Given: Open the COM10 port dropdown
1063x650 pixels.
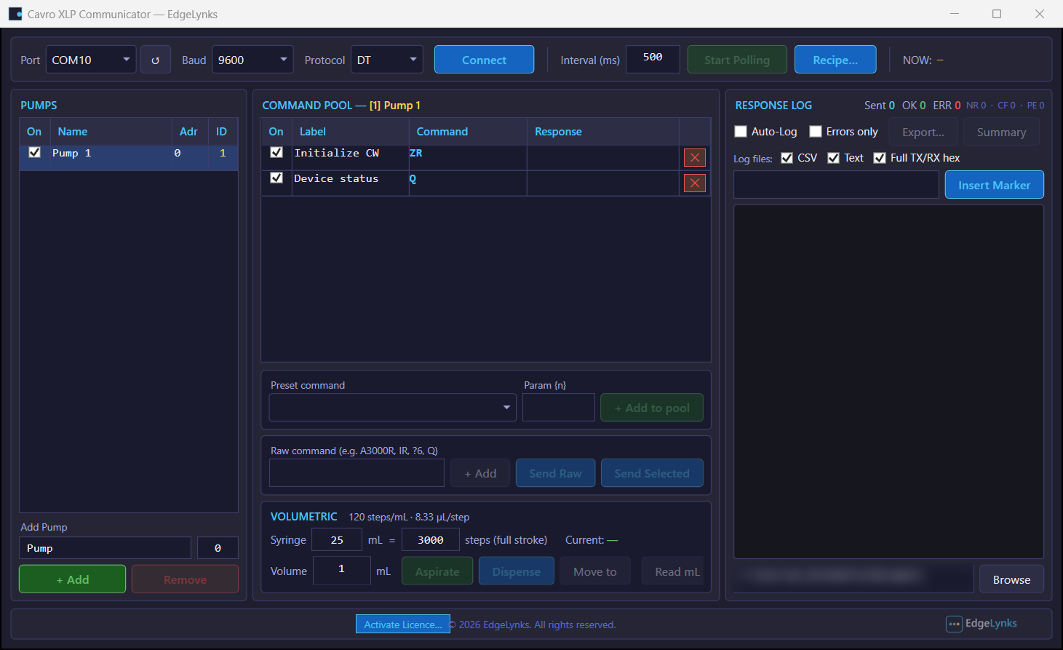Looking at the screenshot, I should pos(91,60).
